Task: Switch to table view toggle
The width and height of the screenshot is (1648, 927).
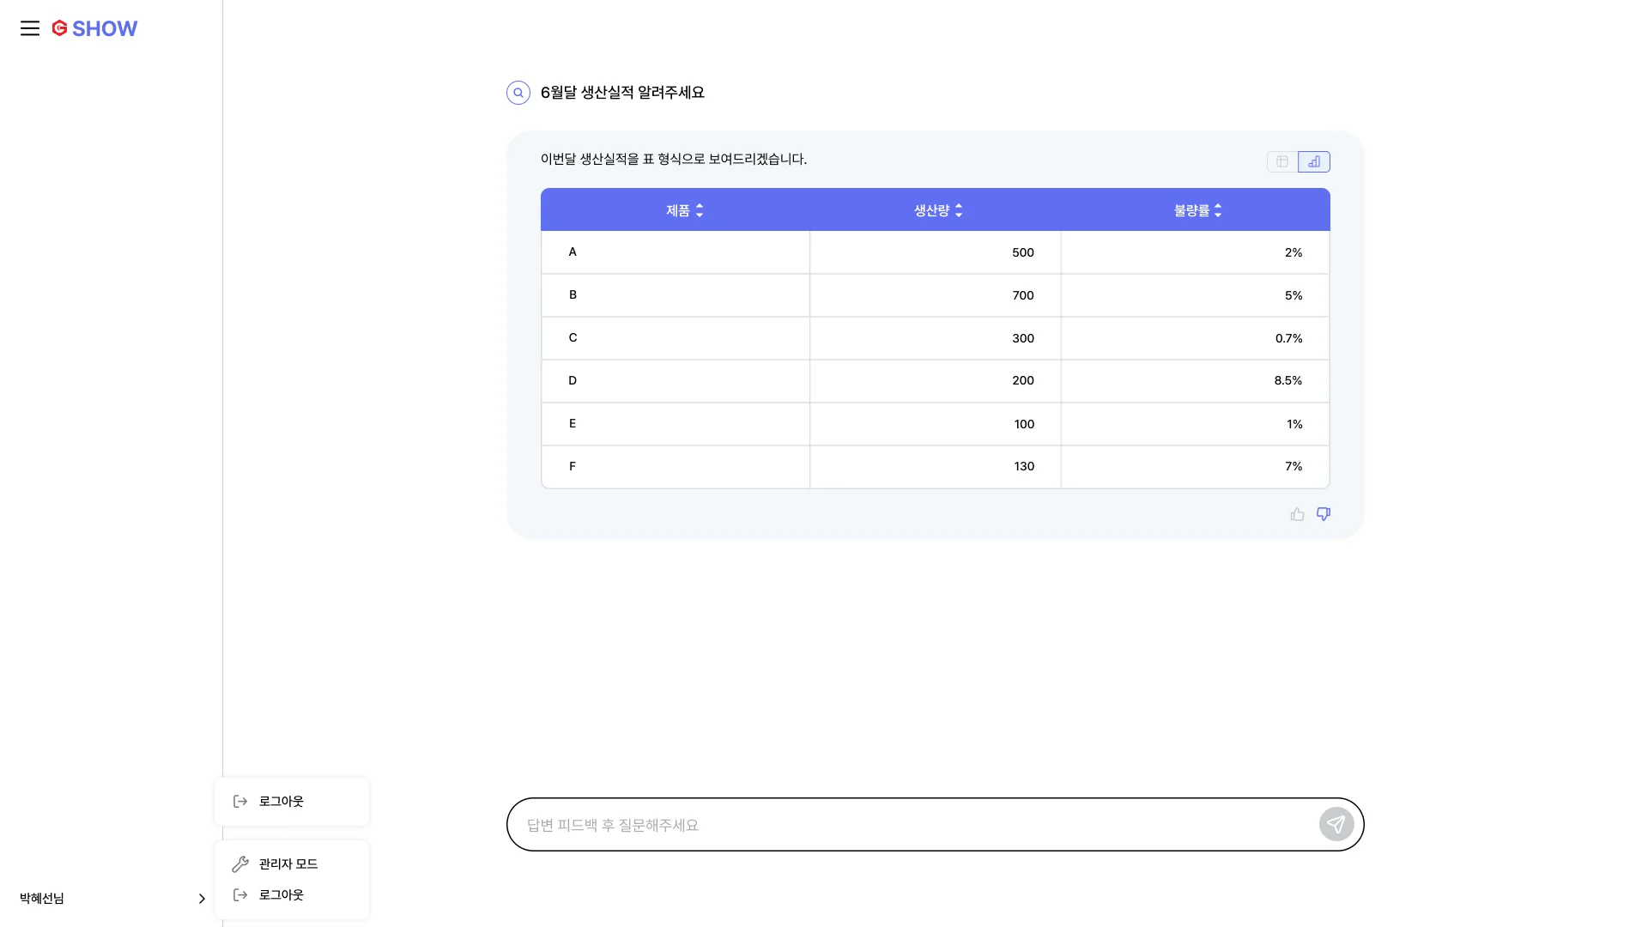Action: pos(1282,161)
